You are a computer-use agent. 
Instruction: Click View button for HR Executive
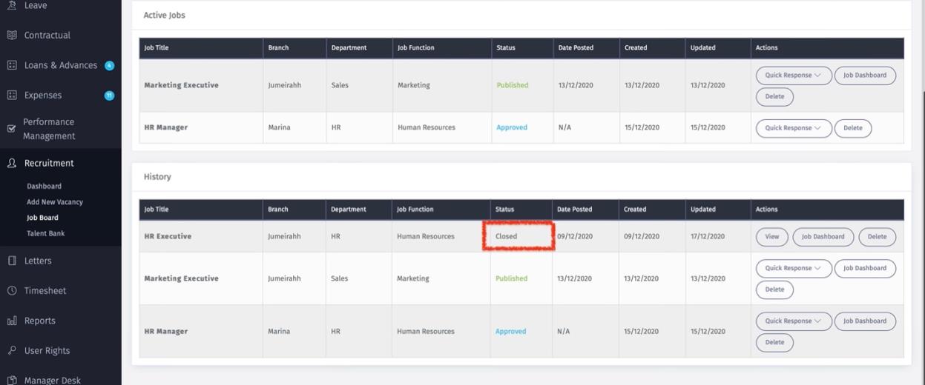772,237
